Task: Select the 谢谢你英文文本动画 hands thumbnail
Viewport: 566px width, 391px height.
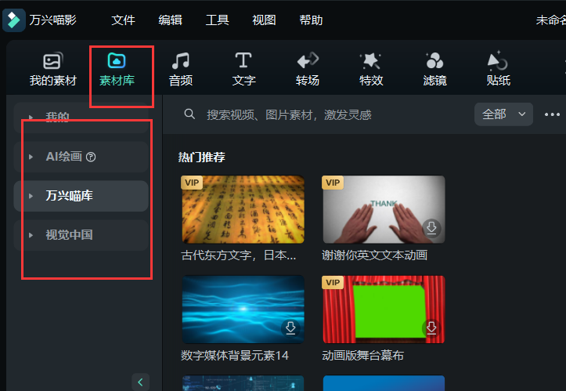Action: point(384,209)
